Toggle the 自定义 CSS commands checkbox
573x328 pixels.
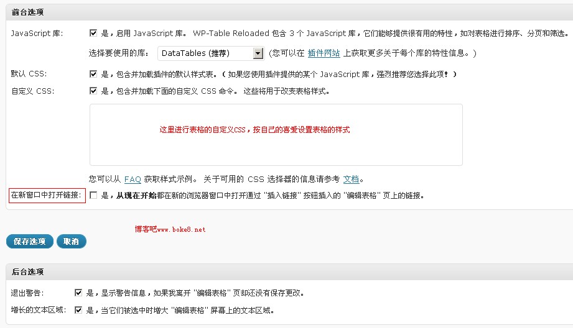93,91
